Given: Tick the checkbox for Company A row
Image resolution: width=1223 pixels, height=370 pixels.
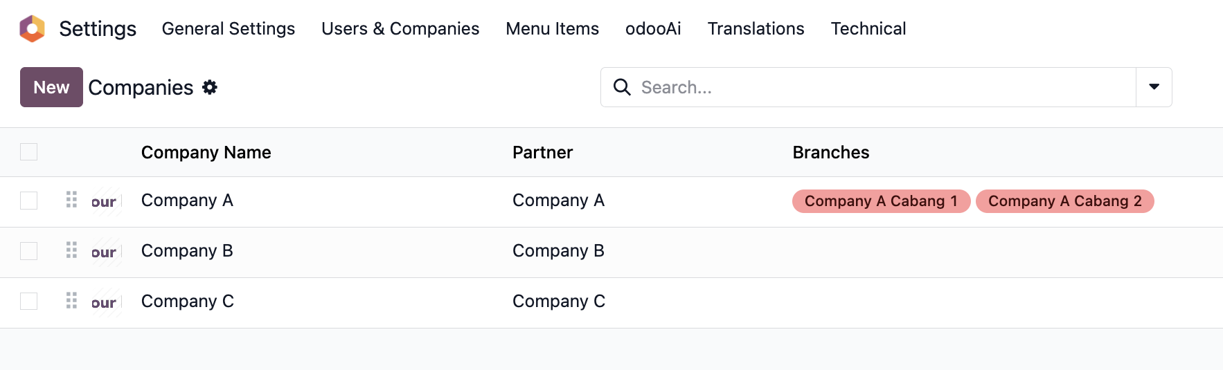Looking at the screenshot, I should [x=28, y=201].
